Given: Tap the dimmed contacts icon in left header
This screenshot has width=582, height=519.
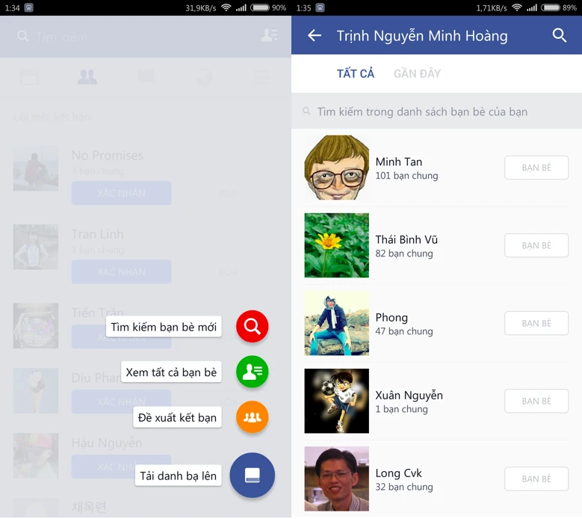Looking at the screenshot, I should coord(269,35).
